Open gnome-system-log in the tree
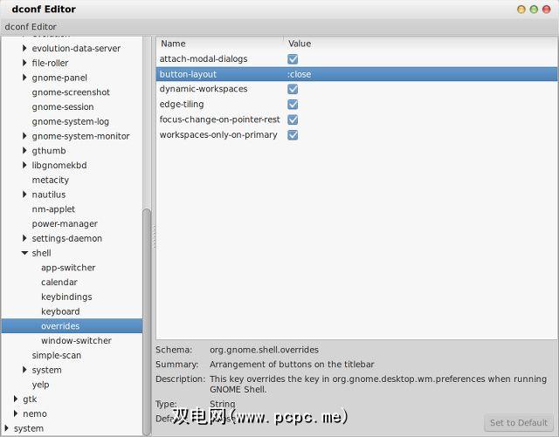The image size is (559, 437). [x=71, y=121]
